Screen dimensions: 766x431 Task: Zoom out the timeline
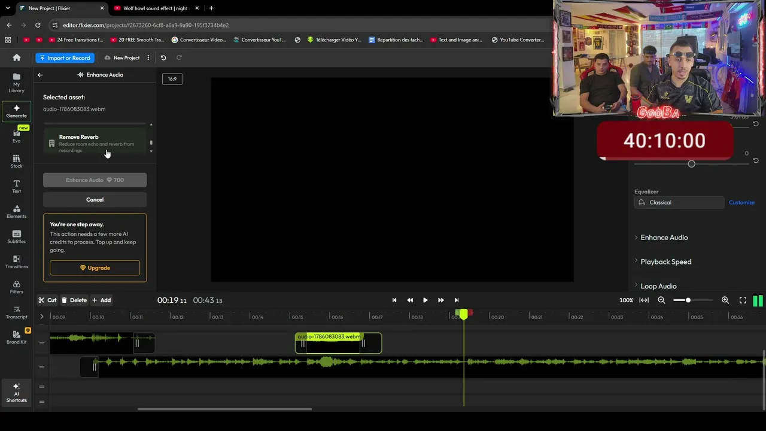click(661, 300)
